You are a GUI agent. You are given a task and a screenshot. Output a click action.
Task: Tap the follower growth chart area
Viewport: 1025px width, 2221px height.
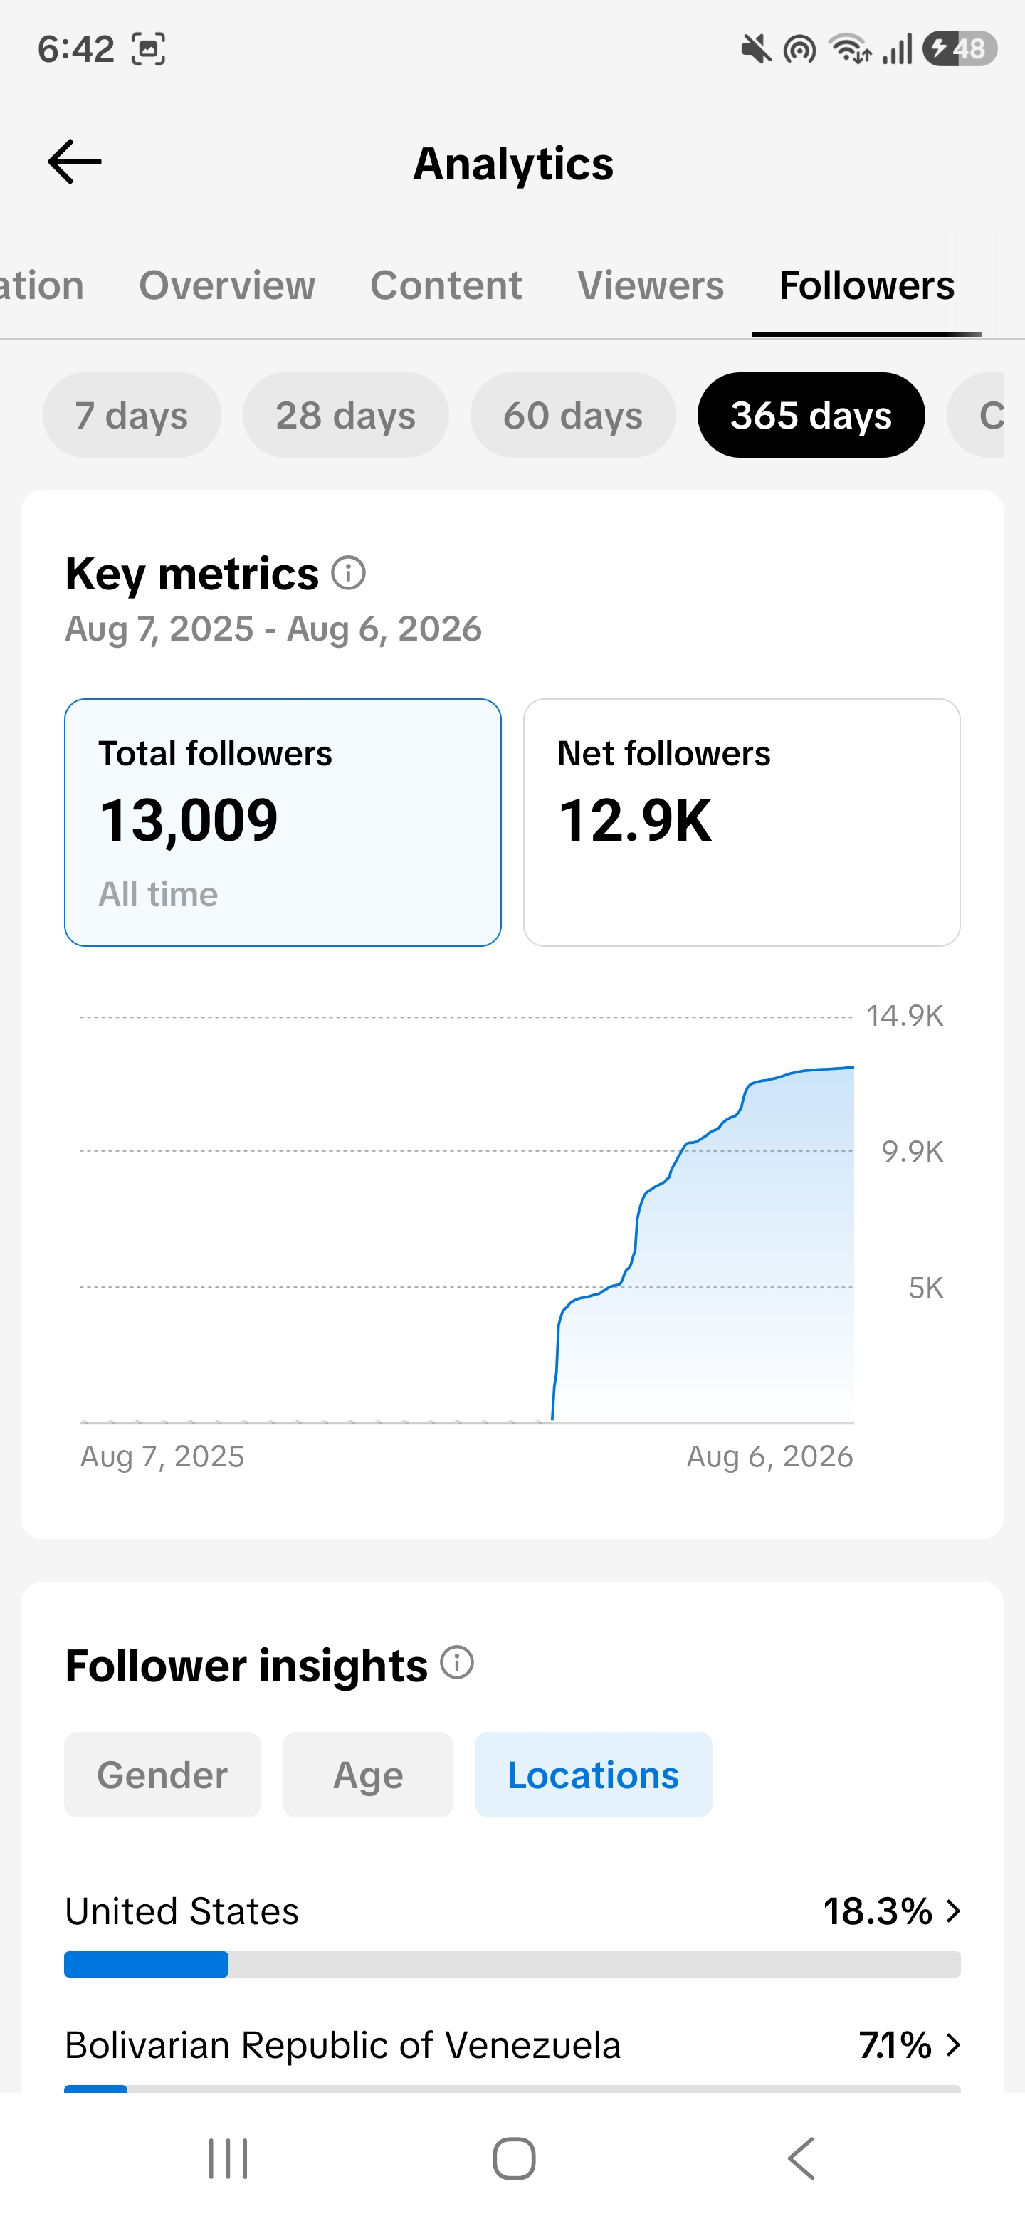click(x=466, y=1220)
